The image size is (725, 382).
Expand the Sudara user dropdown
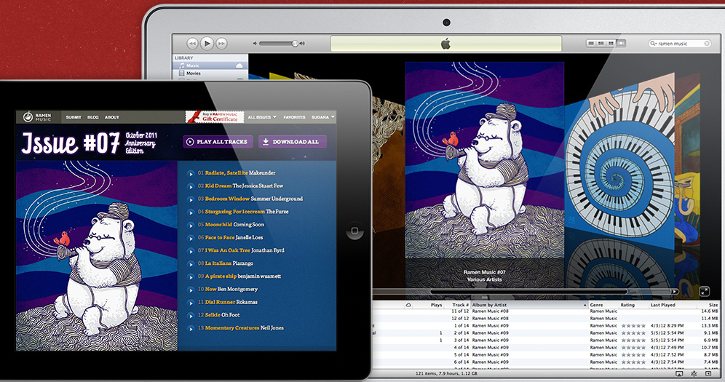tap(323, 117)
